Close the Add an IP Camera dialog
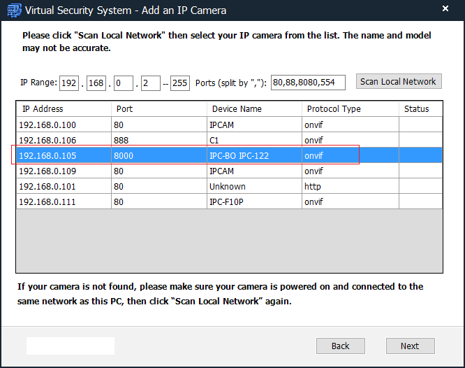This screenshot has width=465, height=368. 446,10
